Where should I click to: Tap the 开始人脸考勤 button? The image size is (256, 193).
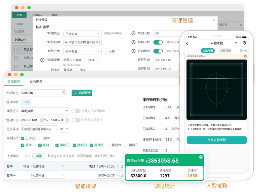(x=217, y=140)
